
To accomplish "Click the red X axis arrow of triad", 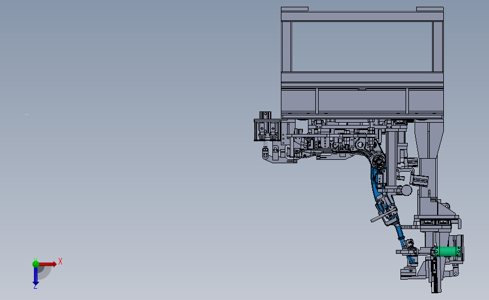I will pyautogui.click(x=48, y=264).
